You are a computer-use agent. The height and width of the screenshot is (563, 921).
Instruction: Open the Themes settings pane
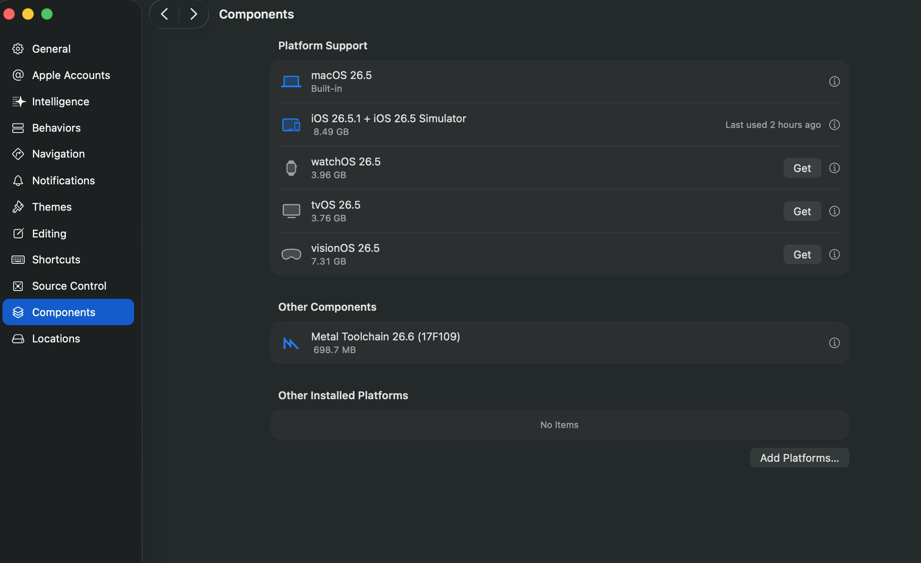[68, 207]
